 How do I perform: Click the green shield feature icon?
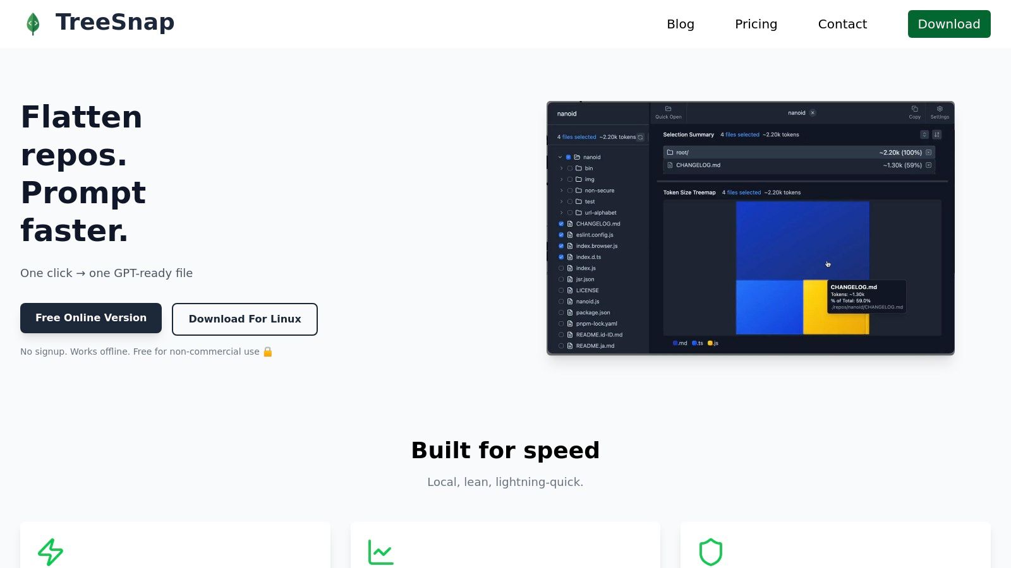[x=711, y=552]
